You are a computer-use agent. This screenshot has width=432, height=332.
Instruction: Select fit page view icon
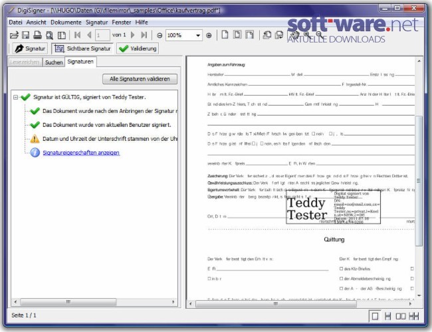237,35
